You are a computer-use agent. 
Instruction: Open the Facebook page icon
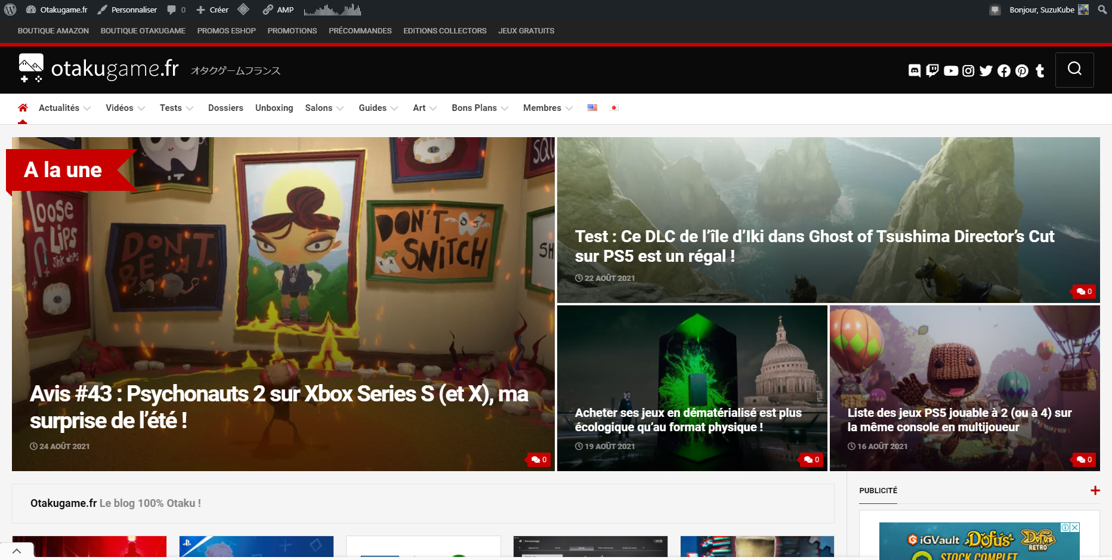pyautogui.click(x=1004, y=71)
